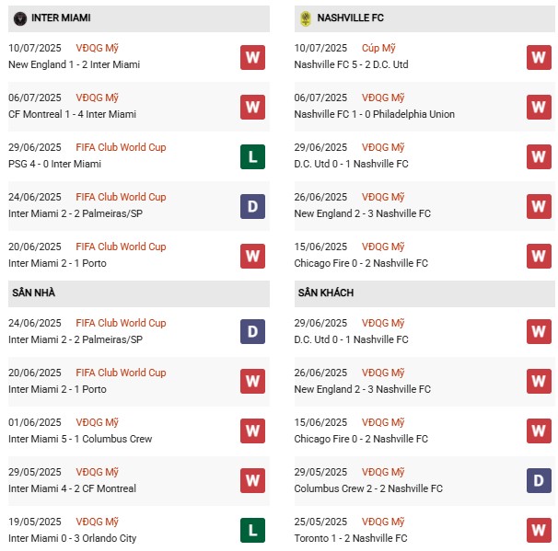
Task: Click W badge for Inter Miami 5 - 1 Columbus Crew
Action: coord(253,430)
